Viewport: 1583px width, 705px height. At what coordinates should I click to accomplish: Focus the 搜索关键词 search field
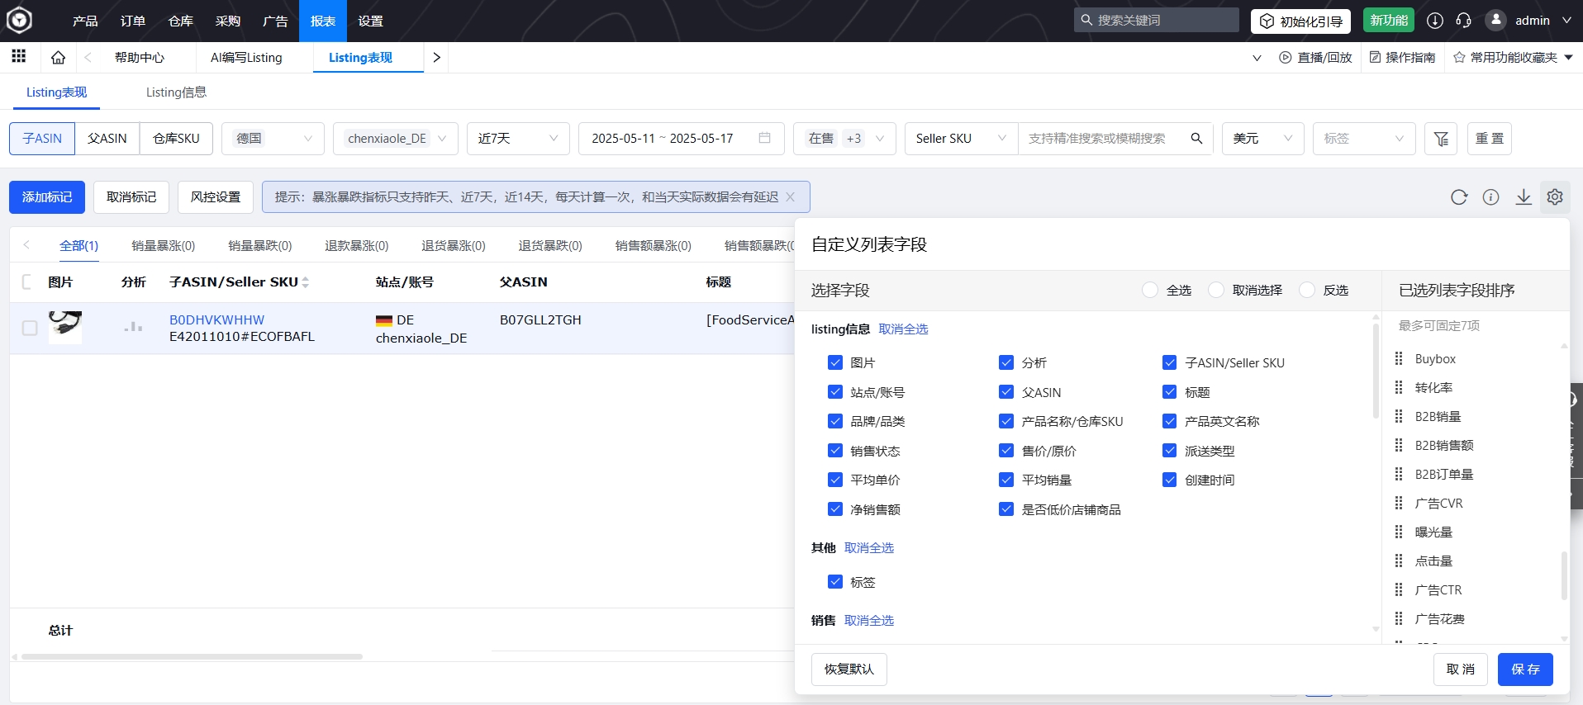pyautogui.click(x=1157, y=20)
